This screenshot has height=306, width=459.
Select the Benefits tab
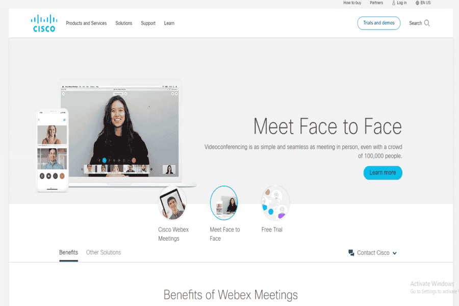68,252
